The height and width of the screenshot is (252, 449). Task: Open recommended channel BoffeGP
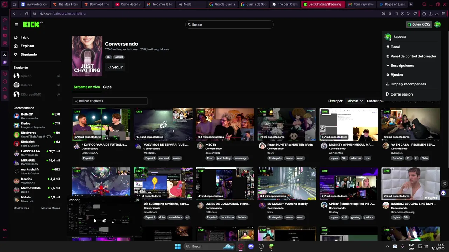(36, 116)
